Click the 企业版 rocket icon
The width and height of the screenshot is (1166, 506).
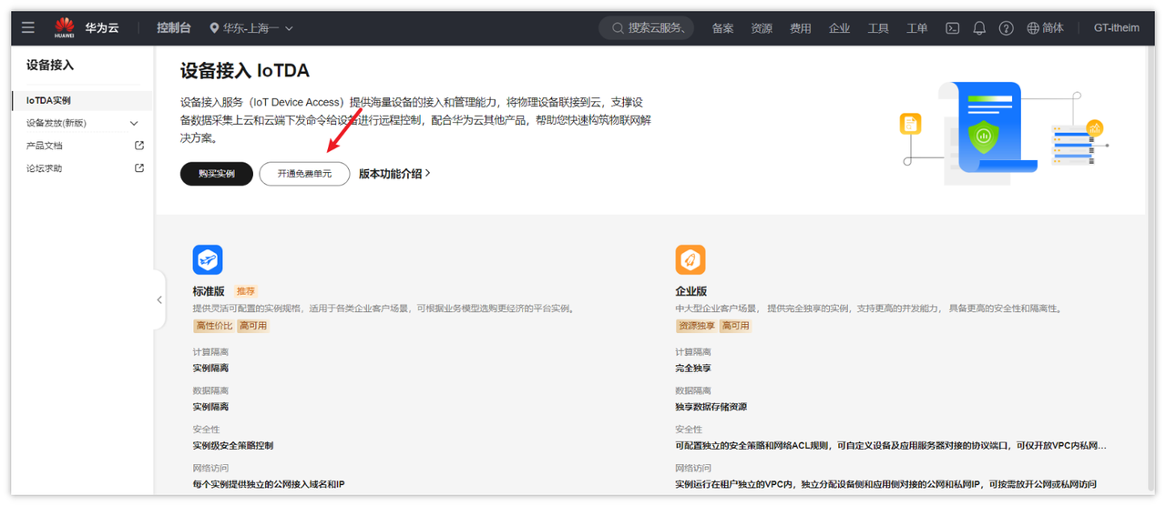click(690, 260)
